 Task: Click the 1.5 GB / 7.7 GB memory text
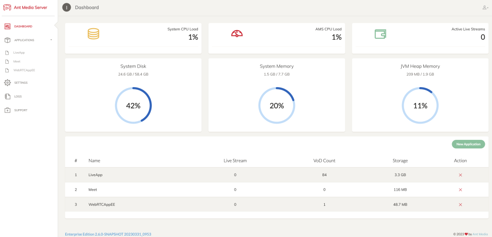[277, 74]
